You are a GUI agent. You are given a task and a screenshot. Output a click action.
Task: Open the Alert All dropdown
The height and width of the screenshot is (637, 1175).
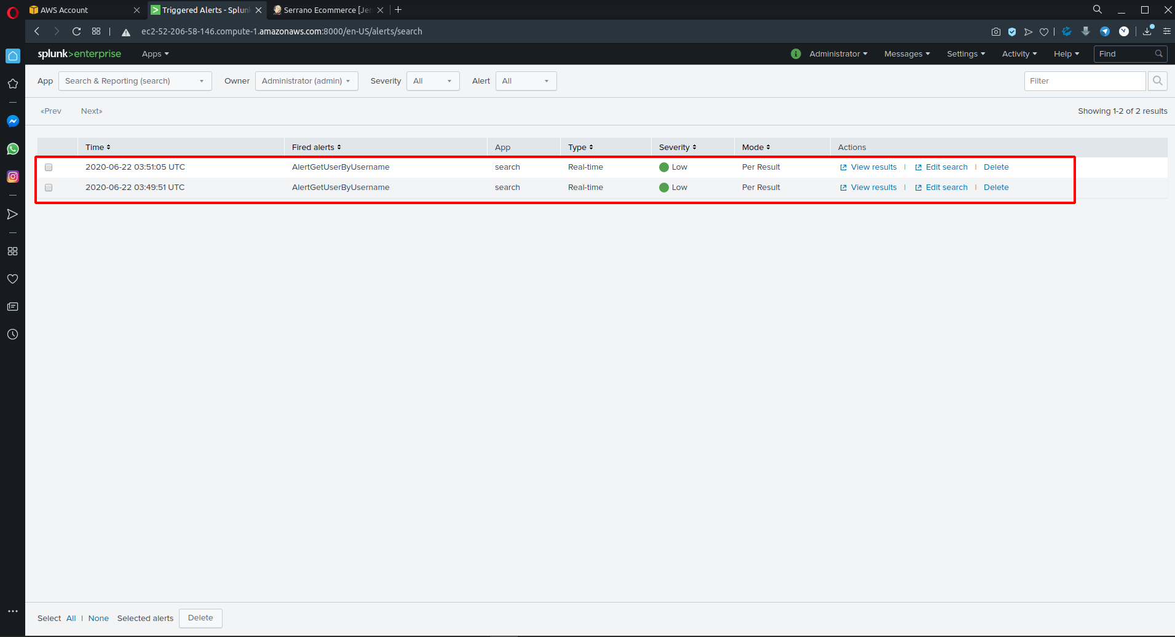click(526, 81)
